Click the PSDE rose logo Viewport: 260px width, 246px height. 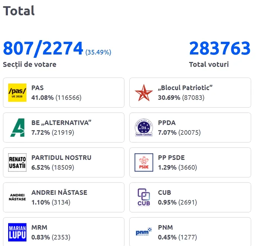tap(143, 163)
